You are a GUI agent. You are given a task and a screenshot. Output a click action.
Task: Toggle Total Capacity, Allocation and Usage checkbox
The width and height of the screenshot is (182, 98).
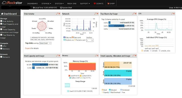click(x=1, y=29)
